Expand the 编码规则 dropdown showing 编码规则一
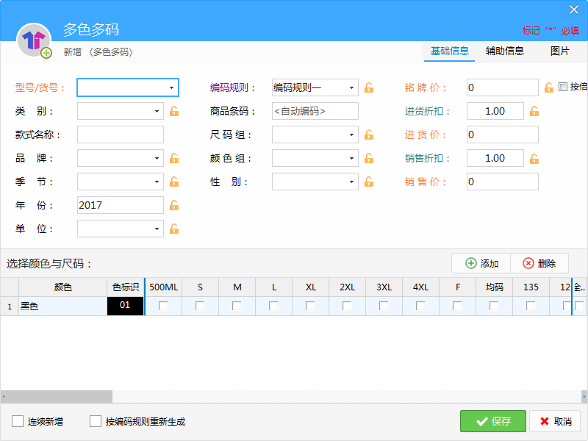 [x=351, y=87]
